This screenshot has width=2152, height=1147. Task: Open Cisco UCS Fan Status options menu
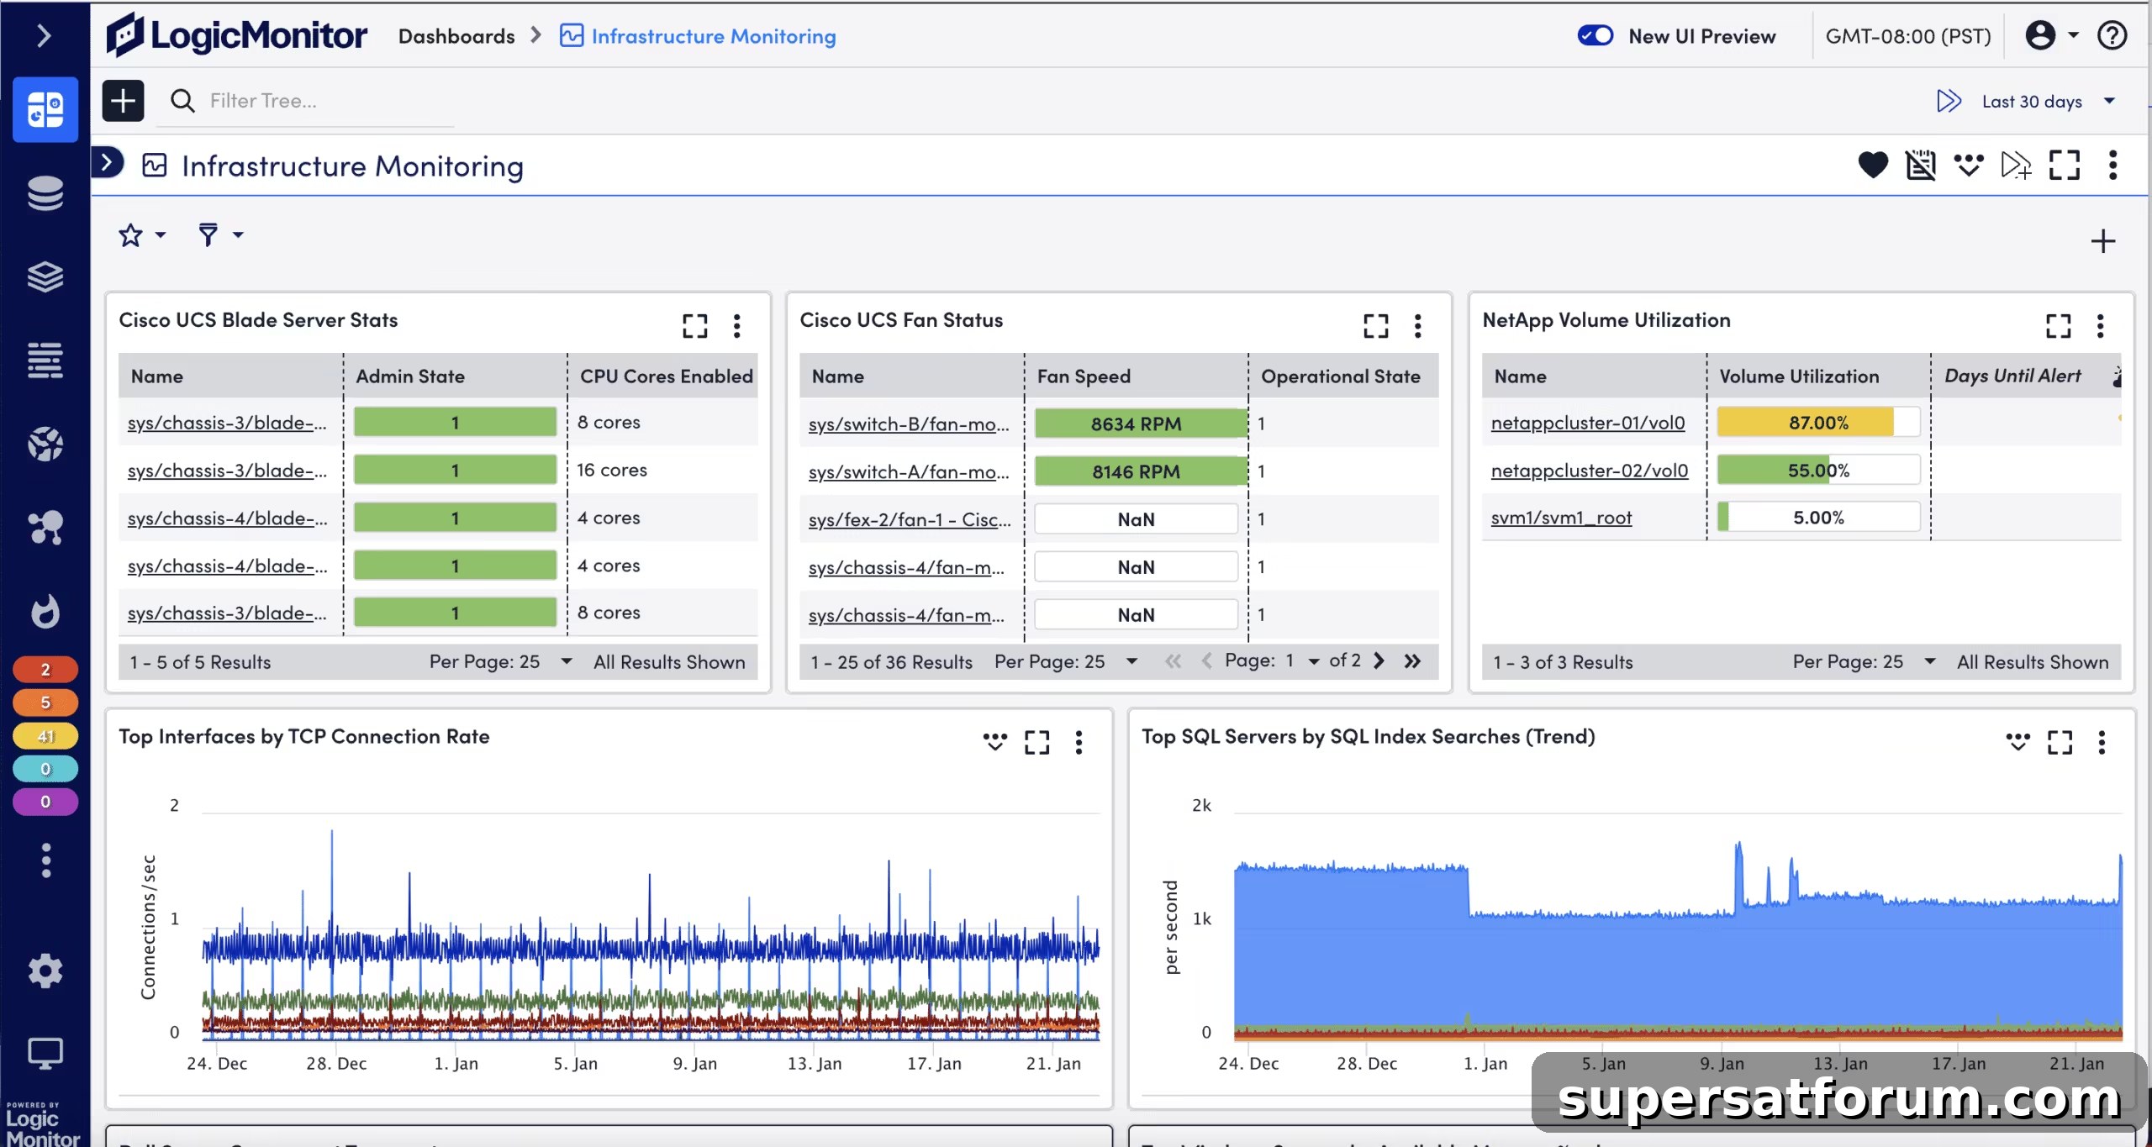coord(1417,326)
